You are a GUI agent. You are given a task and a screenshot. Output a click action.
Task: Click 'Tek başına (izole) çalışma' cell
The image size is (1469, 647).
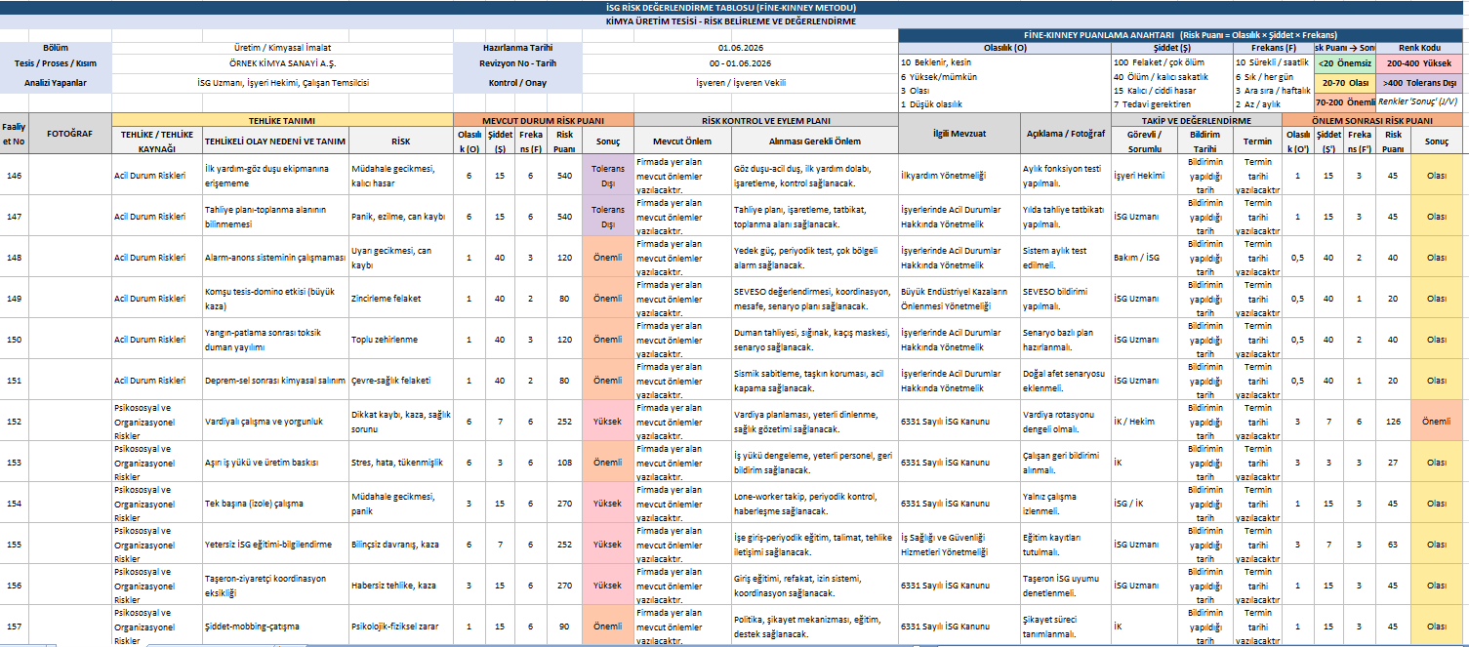274,504
